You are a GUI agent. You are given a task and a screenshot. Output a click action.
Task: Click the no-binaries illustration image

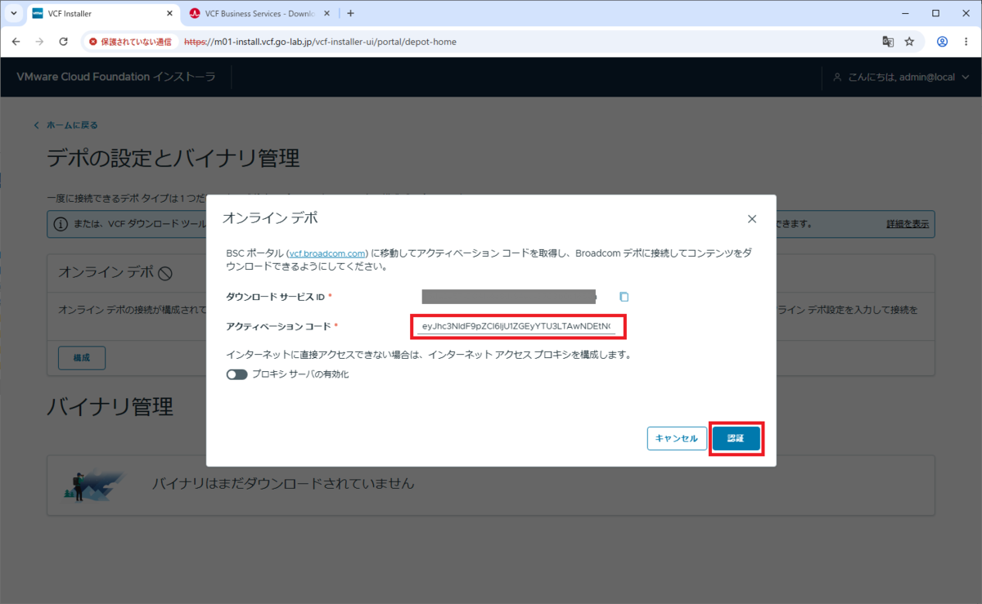point(96,484)
